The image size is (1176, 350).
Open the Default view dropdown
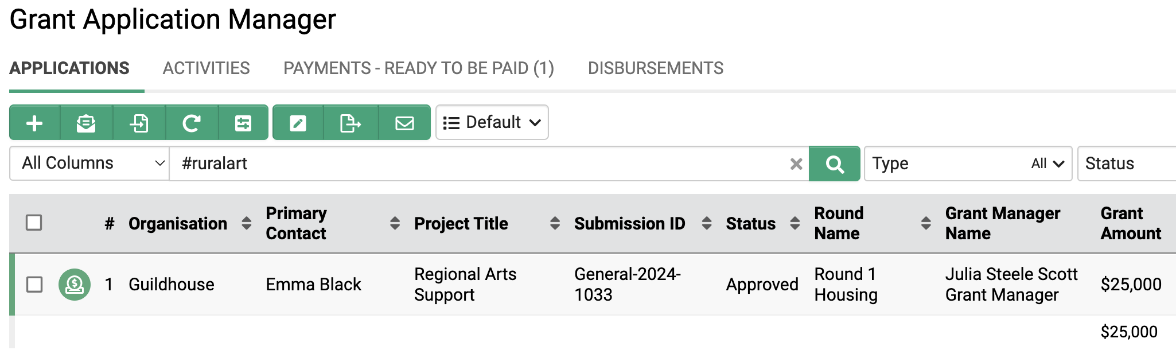492,123
